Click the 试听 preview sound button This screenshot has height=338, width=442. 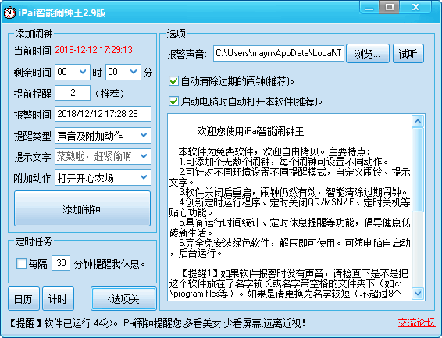point(408,54)
